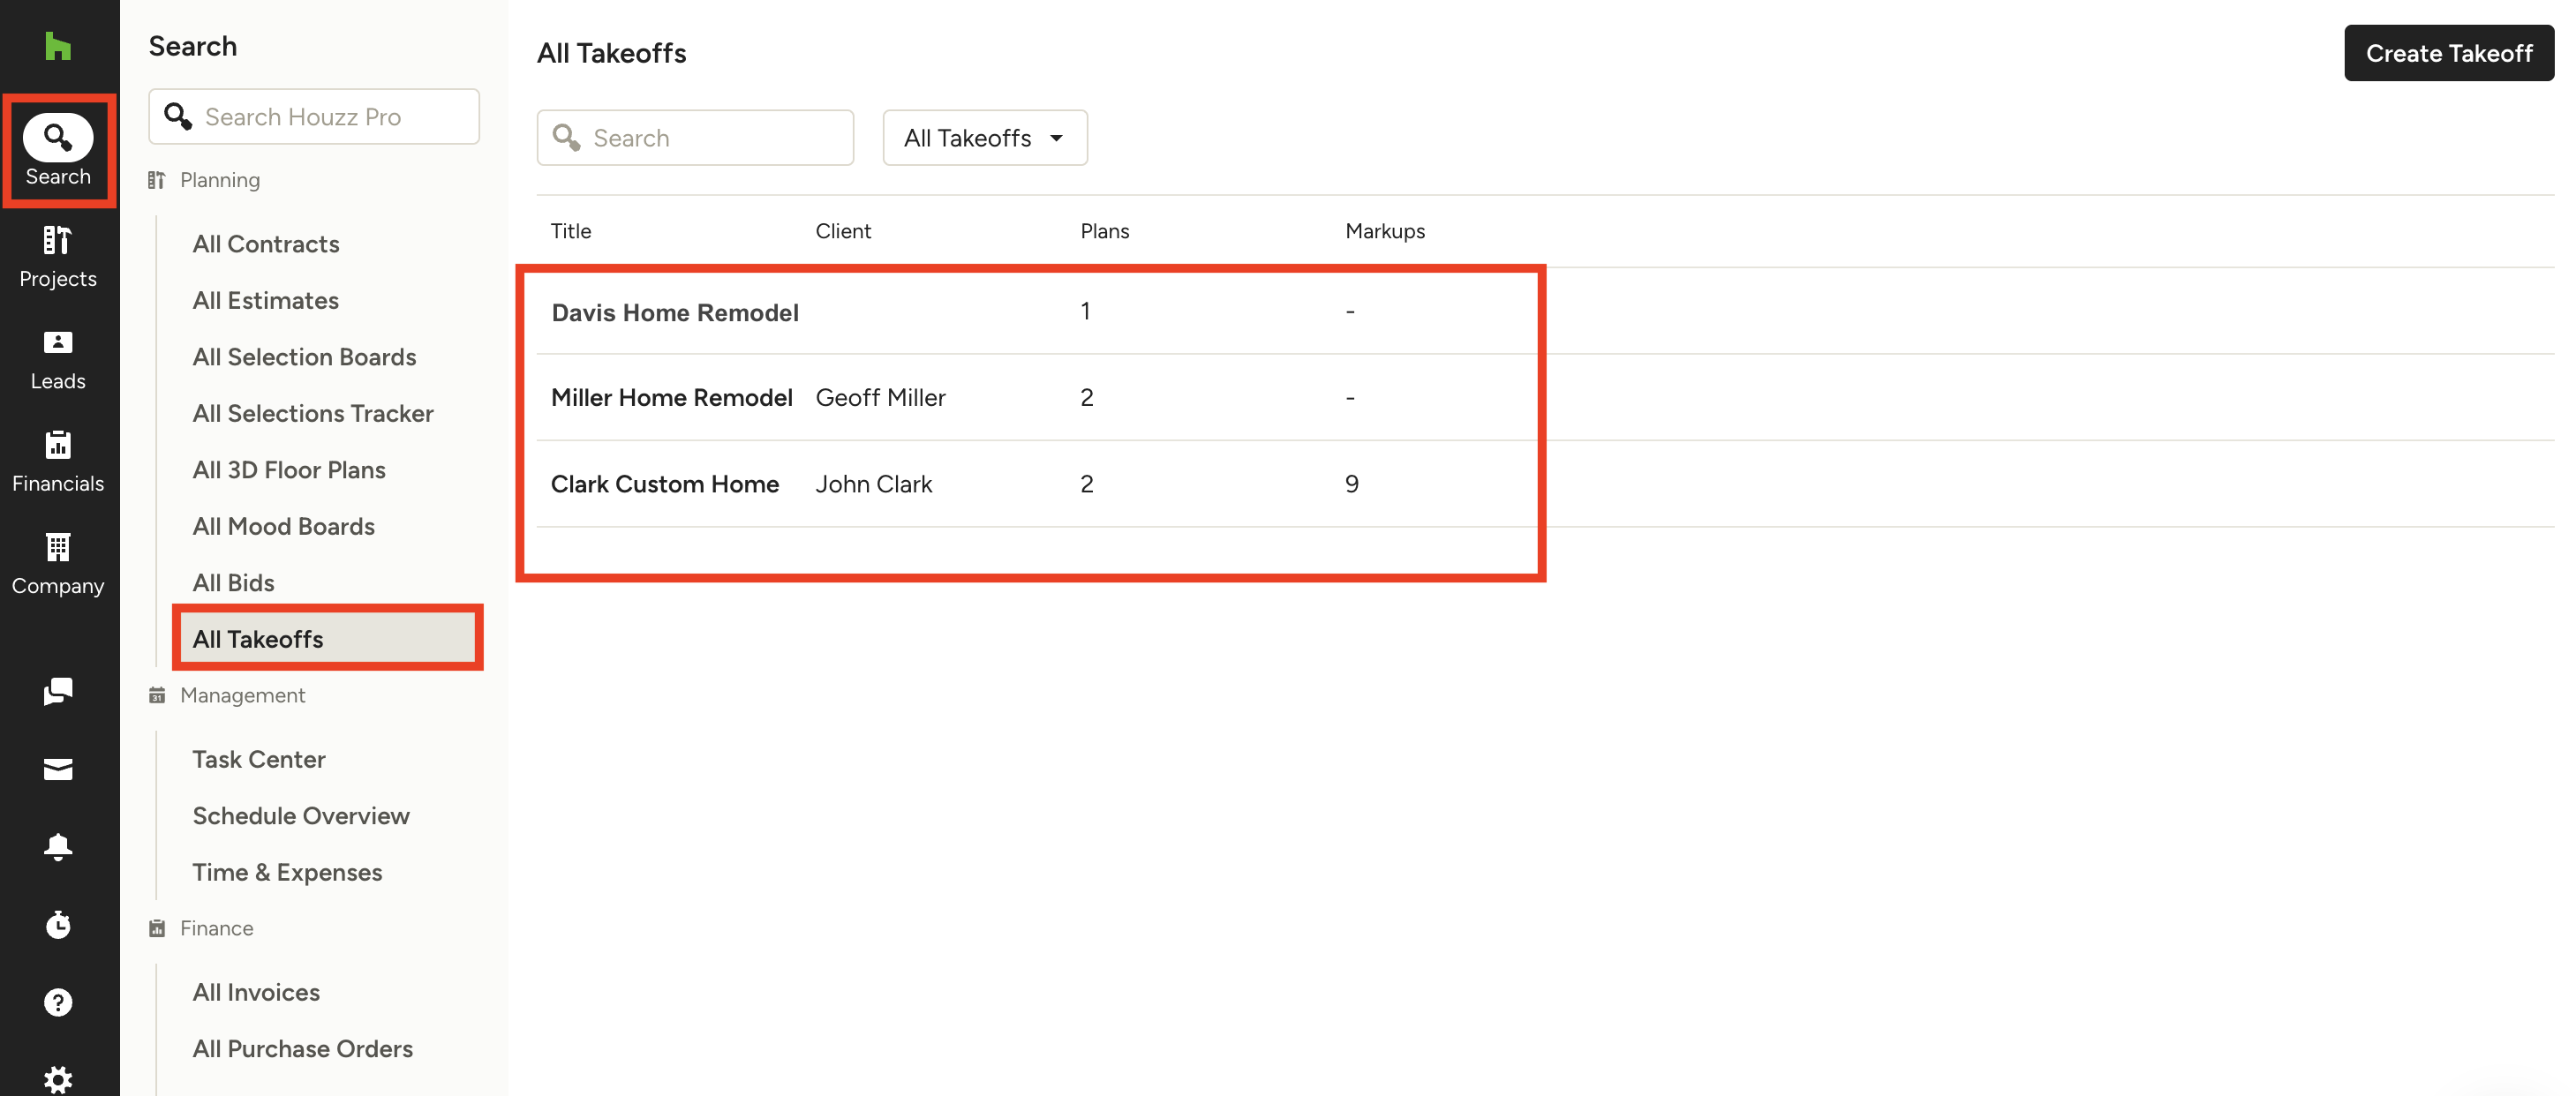Open the Miller Home Remodel takeoff
The width and height of the screenshot is (2576, 1096).
tap(671, 398)
